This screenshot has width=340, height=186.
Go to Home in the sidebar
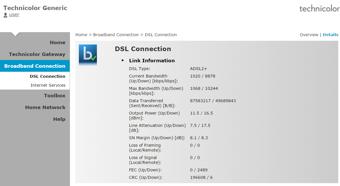coord(57,42)
